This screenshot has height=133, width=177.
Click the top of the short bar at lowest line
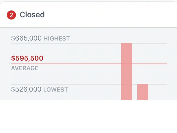[x=142, y=85]
